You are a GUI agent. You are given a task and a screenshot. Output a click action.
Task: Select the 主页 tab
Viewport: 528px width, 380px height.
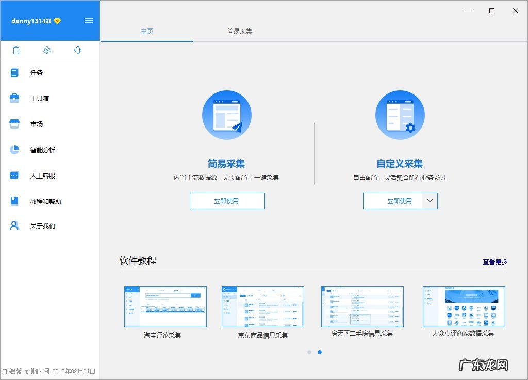click(147, 31)
